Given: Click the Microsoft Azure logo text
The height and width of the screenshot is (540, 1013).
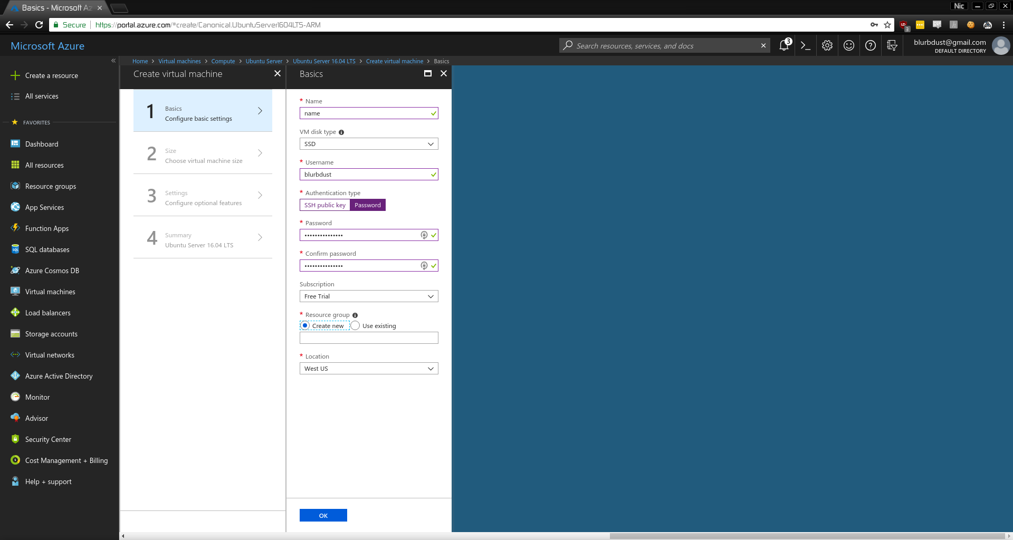Looking at the screenshot, I should tap(47, 46).
